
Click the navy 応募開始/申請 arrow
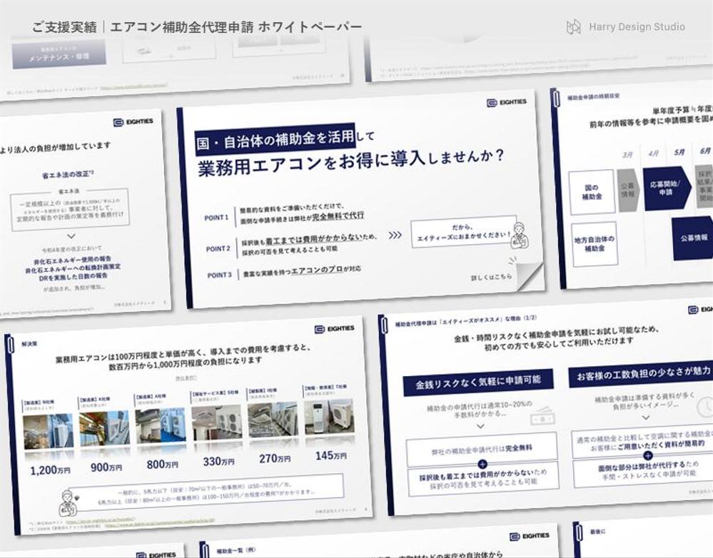[x=667, y=188]
